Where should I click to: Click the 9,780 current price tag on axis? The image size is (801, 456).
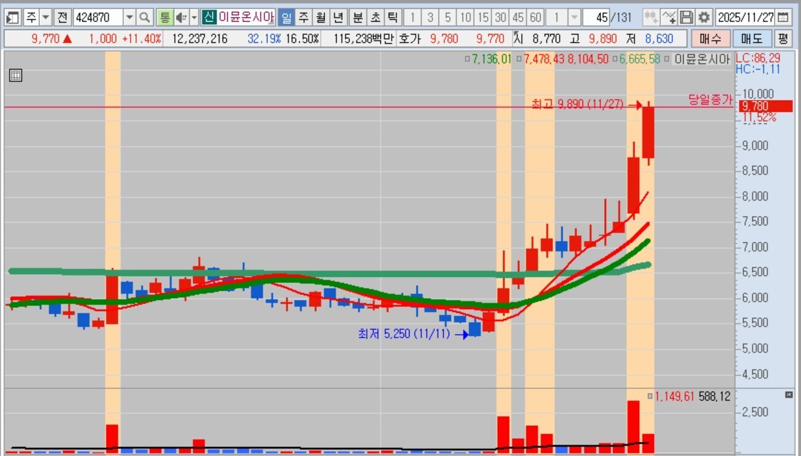[766, 106]
